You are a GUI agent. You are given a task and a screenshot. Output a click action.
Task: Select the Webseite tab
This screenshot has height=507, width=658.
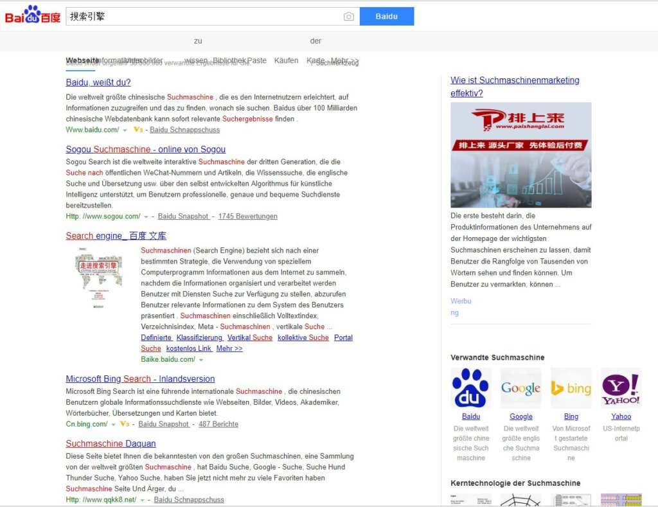pyautogui.click(x=82, y=60)
